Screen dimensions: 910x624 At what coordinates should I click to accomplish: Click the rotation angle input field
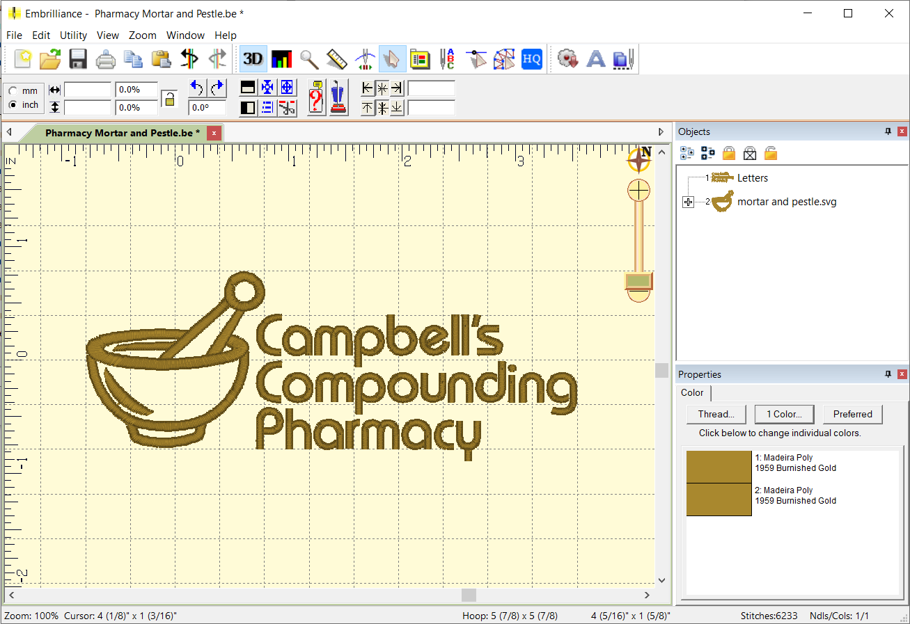207,108
